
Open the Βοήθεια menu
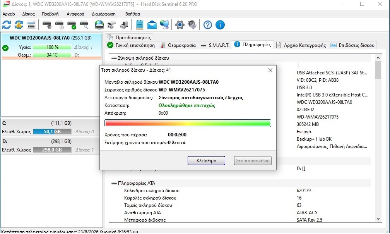point(132,14)
